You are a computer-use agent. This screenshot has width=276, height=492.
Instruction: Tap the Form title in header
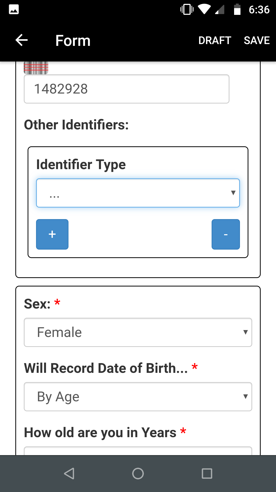(x=73, y=40)
